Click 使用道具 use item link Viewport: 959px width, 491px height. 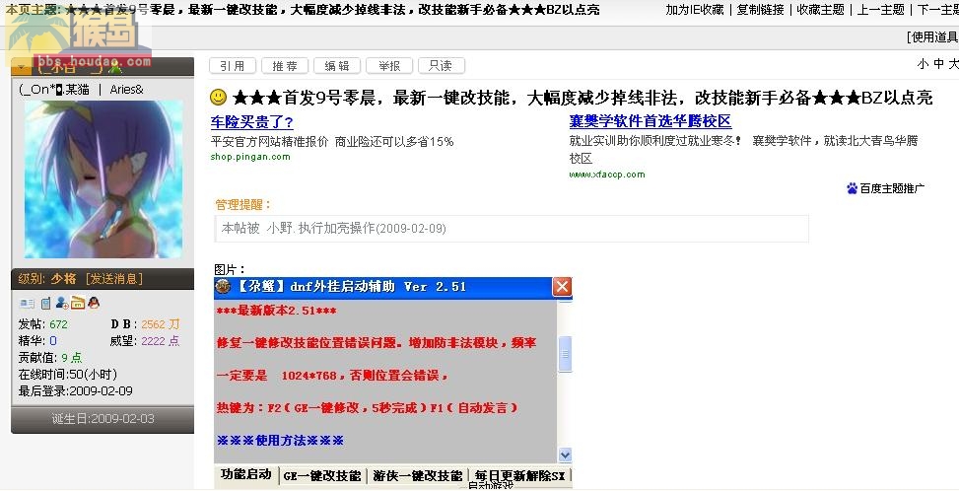click(934, 37)
